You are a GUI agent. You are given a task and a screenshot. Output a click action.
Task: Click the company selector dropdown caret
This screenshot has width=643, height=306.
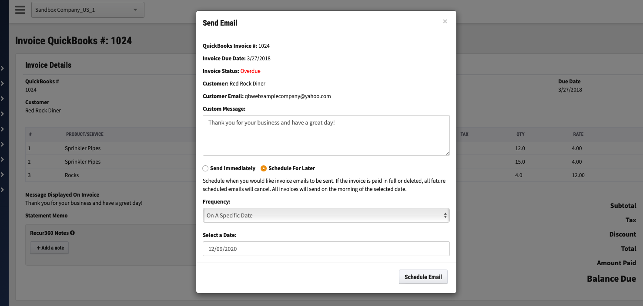136,10
